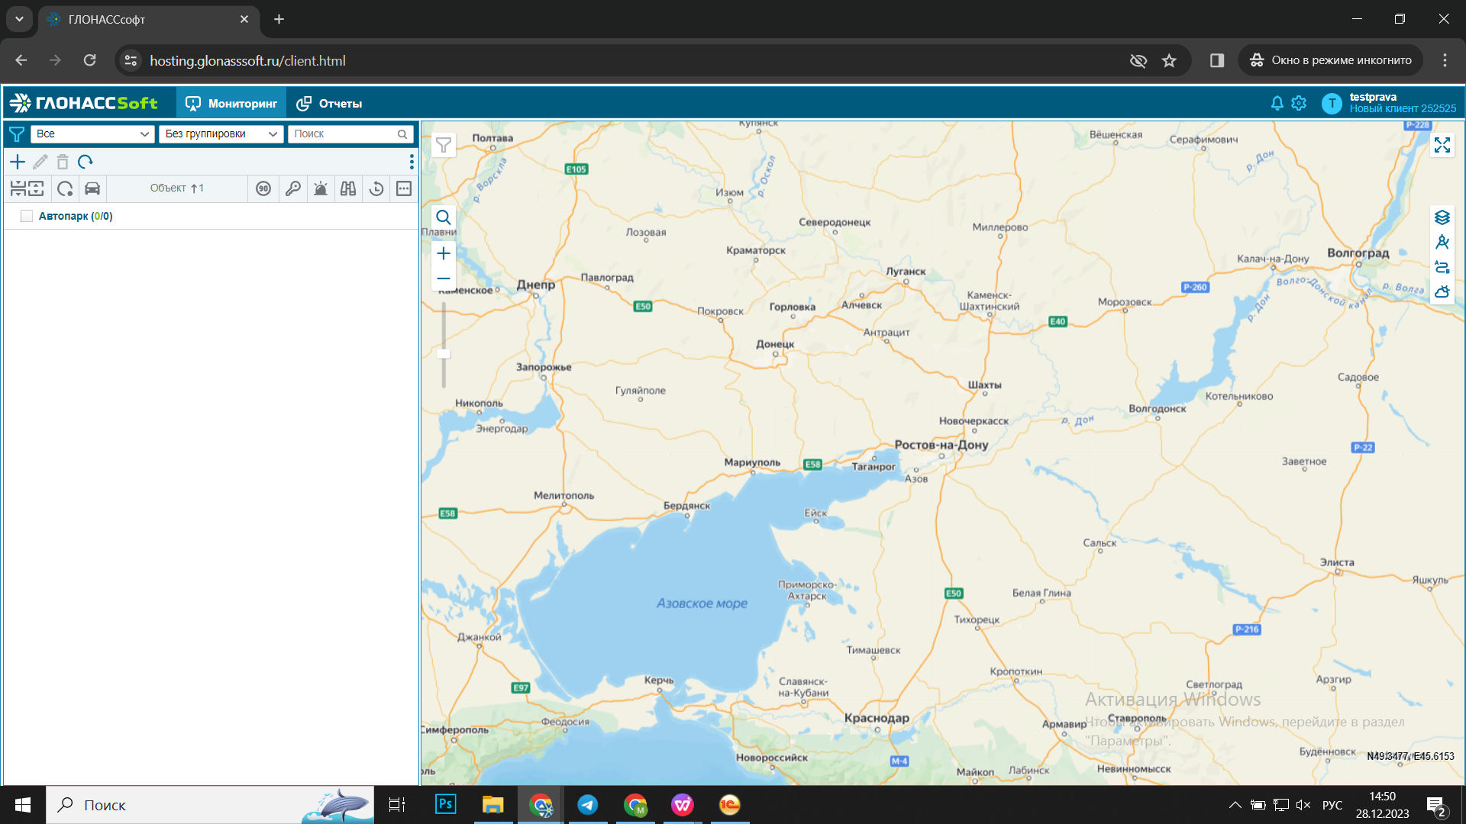The width and height of the screenshot is (1466, 824).
Task: Expand all groups in the object list
Action: (x=36, y=188)
